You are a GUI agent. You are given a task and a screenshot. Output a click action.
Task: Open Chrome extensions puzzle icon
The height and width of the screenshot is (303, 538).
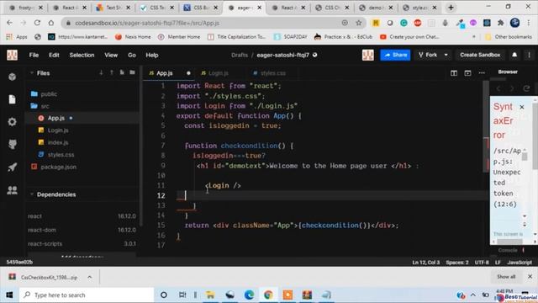pyautogui.click(x=501, y=23)
